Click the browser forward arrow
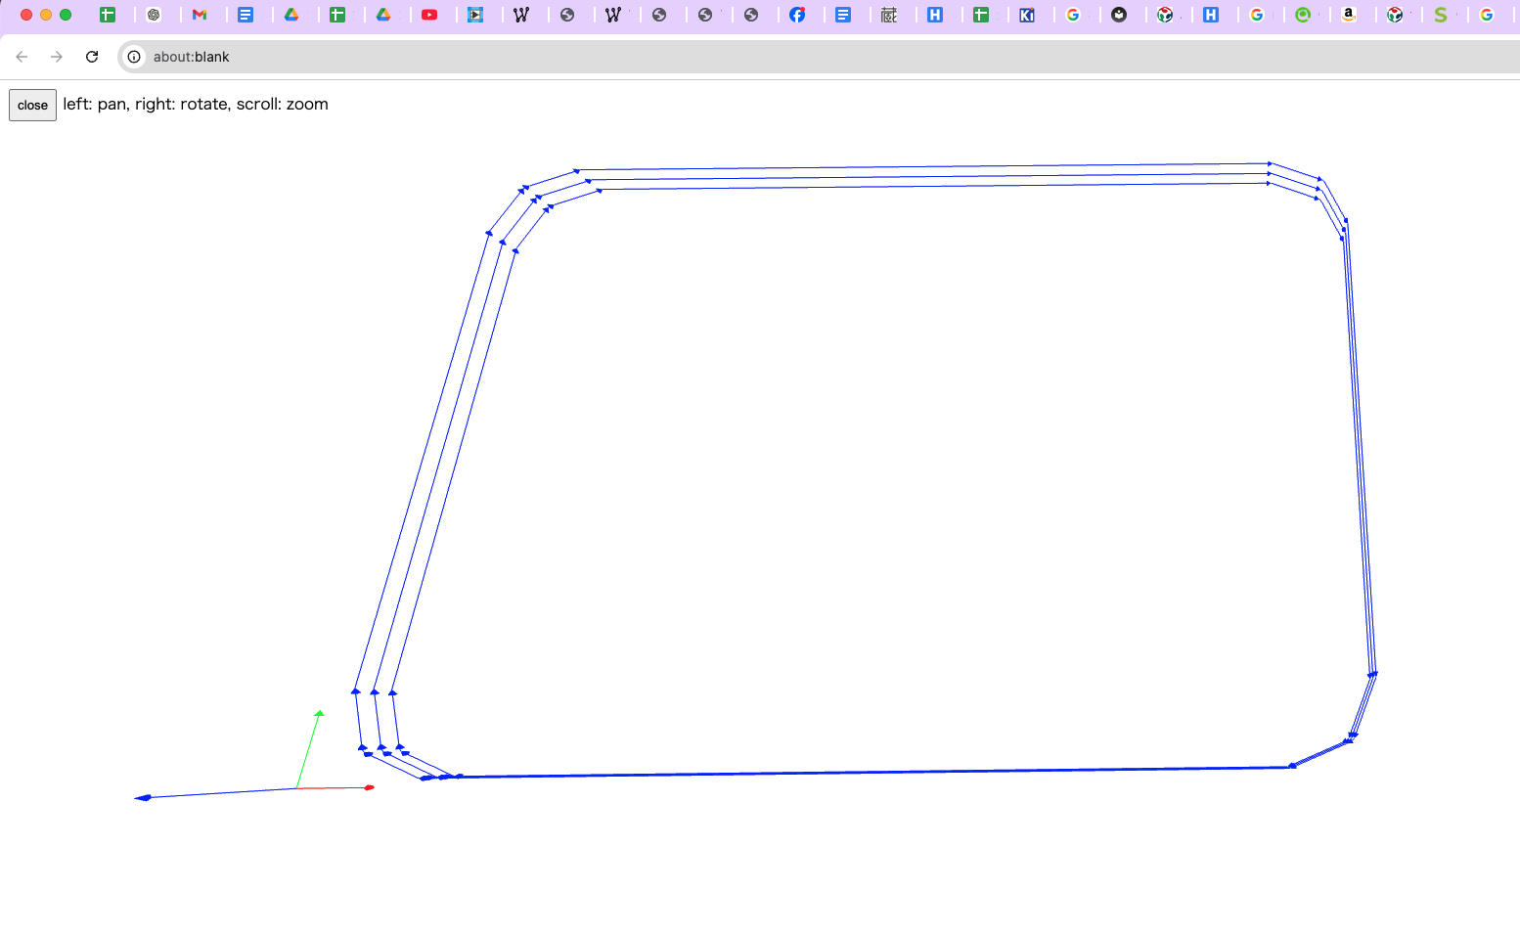1520x936 pixels. tap(57, 57)
